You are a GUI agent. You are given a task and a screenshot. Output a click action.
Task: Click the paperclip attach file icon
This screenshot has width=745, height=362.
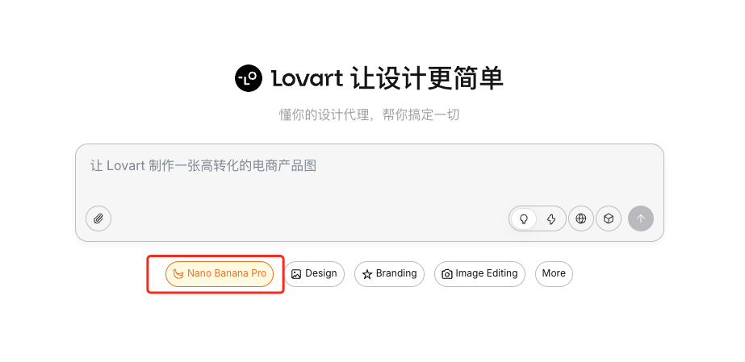98,218
